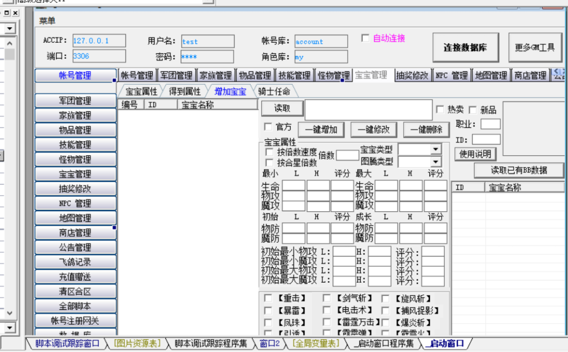Click the 全部脚本 sidebar button
This screenshot has height=352, width=568.
coord(75,306)
